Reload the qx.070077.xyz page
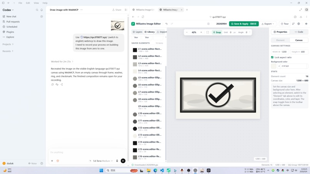The image size is (310, 174). 143,17
